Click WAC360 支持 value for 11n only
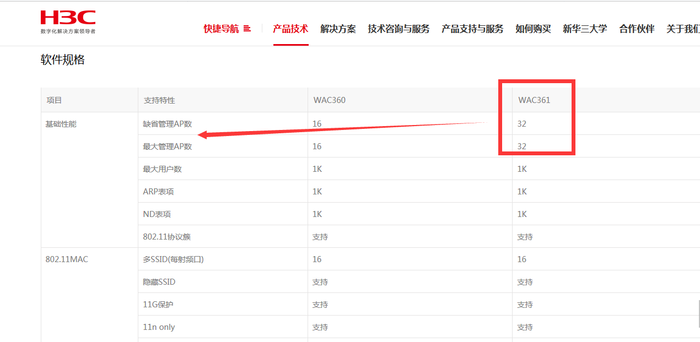The height and width of the screenshot is (342, 700). (x=320, y=327)
